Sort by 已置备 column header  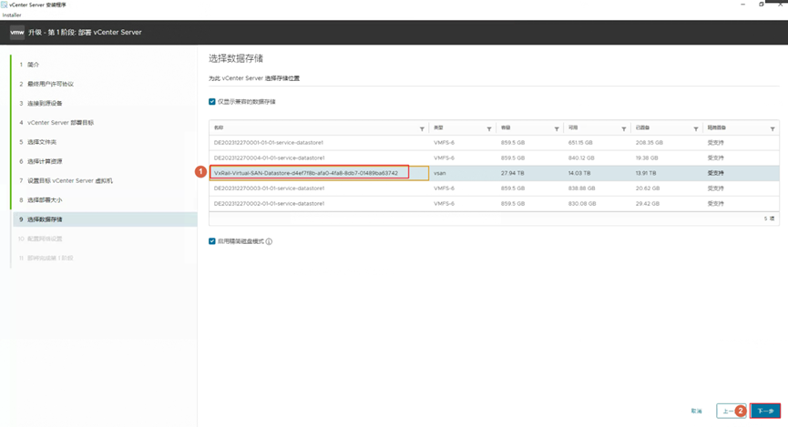click(x=642, y=128)
